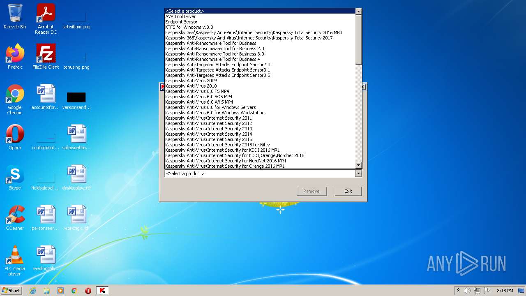Select KTFS for Windows v.3.0

click(260, 27)
